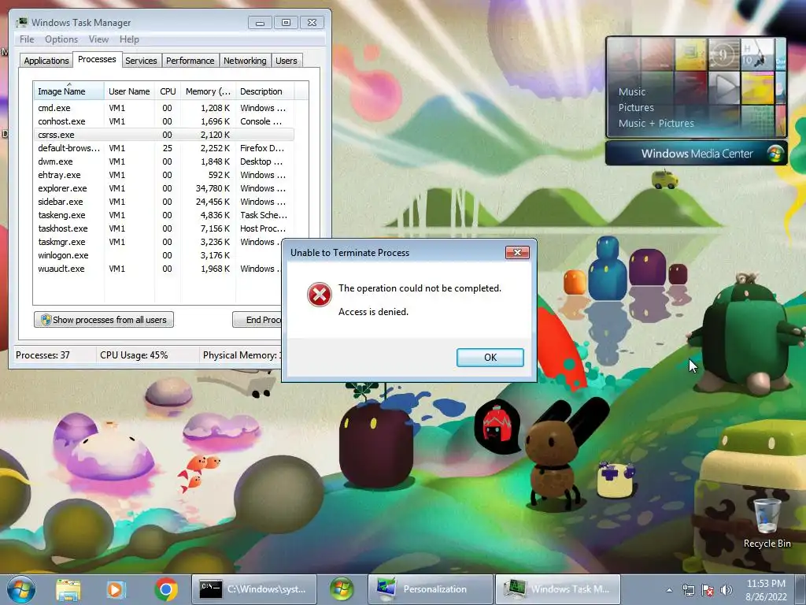Switch to the Services tab
806x605 pixels.
click(141, 60)
